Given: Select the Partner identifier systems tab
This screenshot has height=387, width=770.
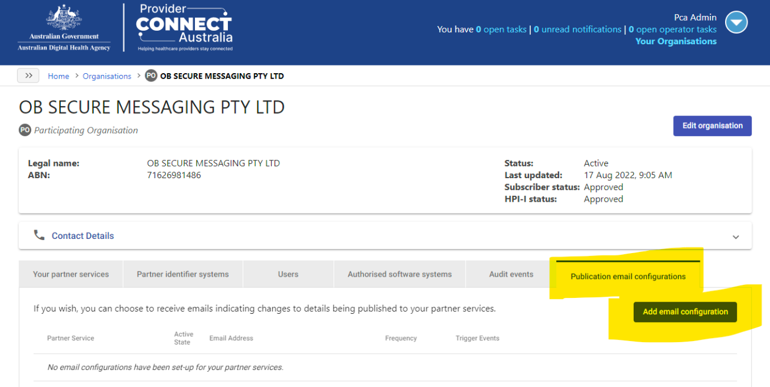Looking at the screenshot, I should (182, 274).
